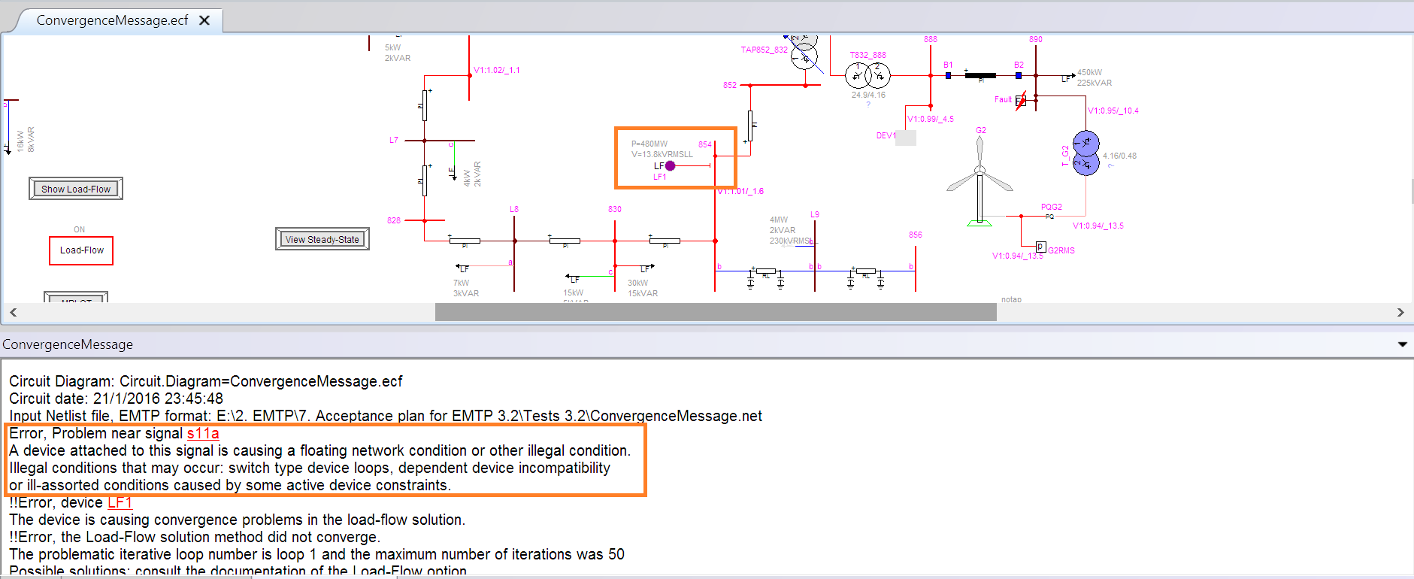The height and width of the screenshot is (579, 1414).
Task: Select the Load-Flow options block
Action: click(81, 250)
